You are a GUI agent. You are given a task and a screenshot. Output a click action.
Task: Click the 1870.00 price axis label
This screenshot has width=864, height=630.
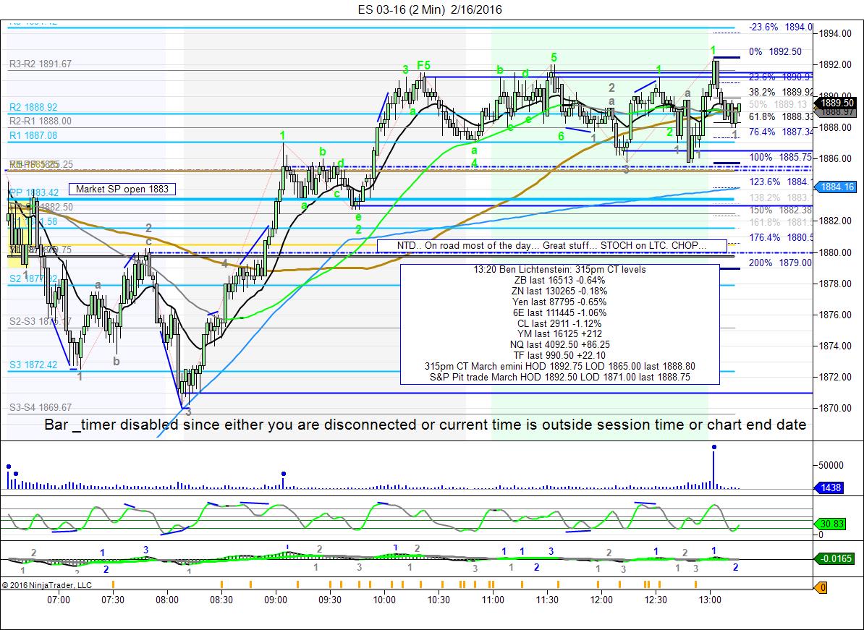(836, 409)
